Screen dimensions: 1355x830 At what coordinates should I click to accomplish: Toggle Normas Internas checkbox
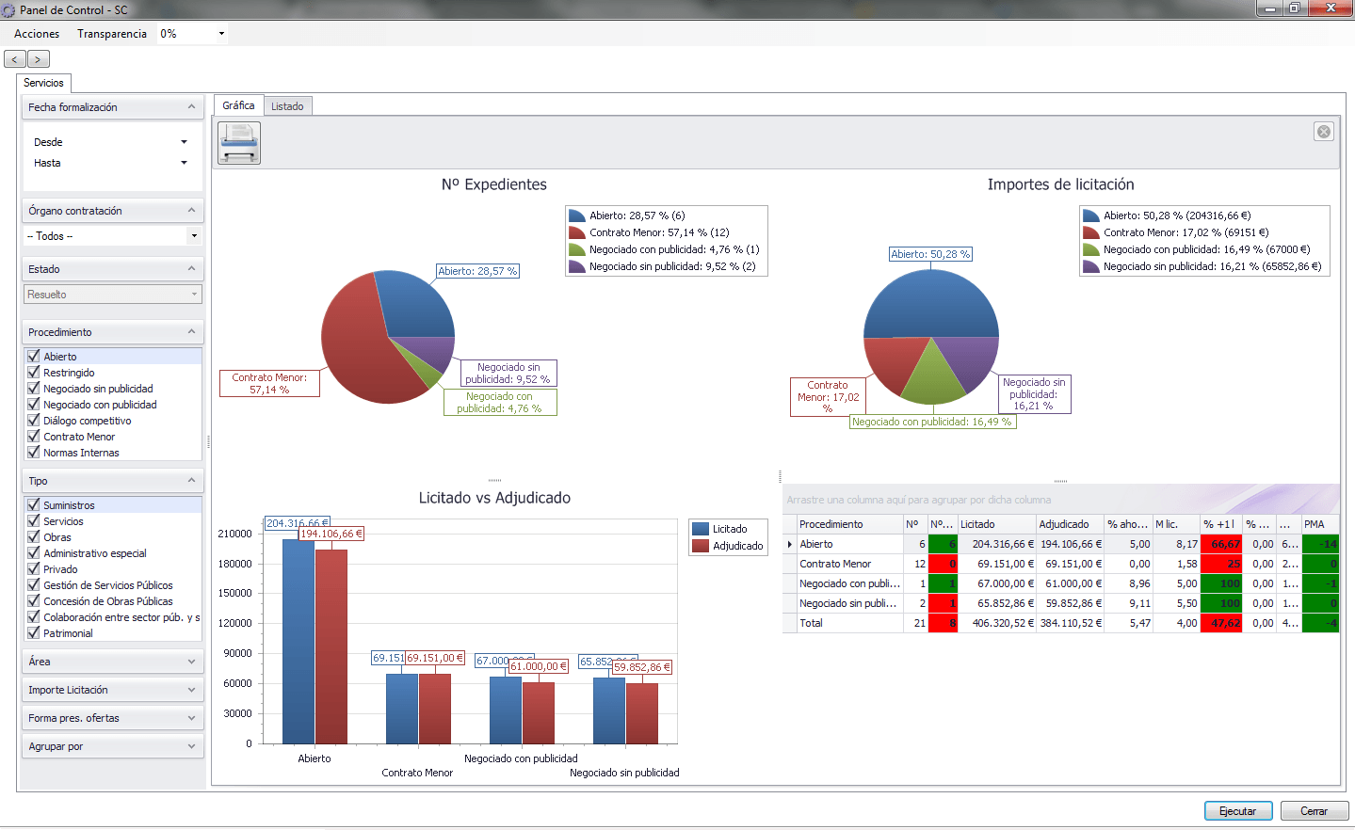(34, 452)
